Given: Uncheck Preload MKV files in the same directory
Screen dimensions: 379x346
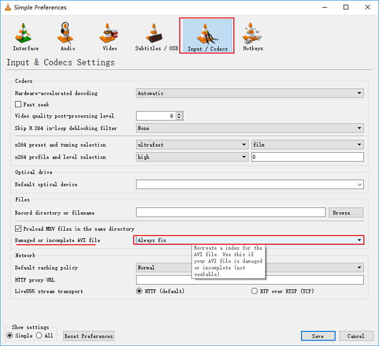Looking at the screenshot, I should tap(18, 229).
